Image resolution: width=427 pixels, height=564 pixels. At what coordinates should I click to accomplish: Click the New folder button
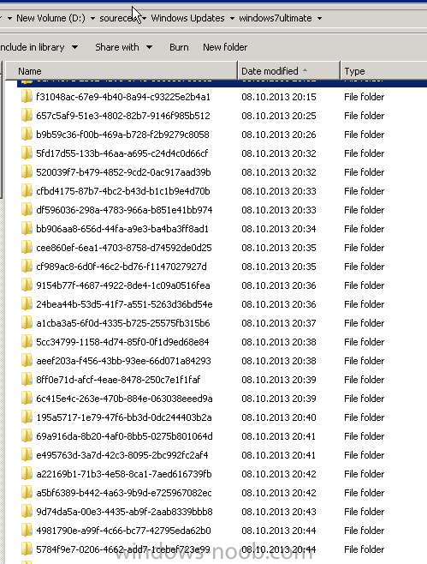(225, 47)
